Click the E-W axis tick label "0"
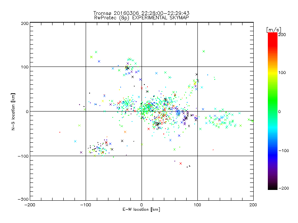This screenshot has width=298, height=223. [142, 205]
